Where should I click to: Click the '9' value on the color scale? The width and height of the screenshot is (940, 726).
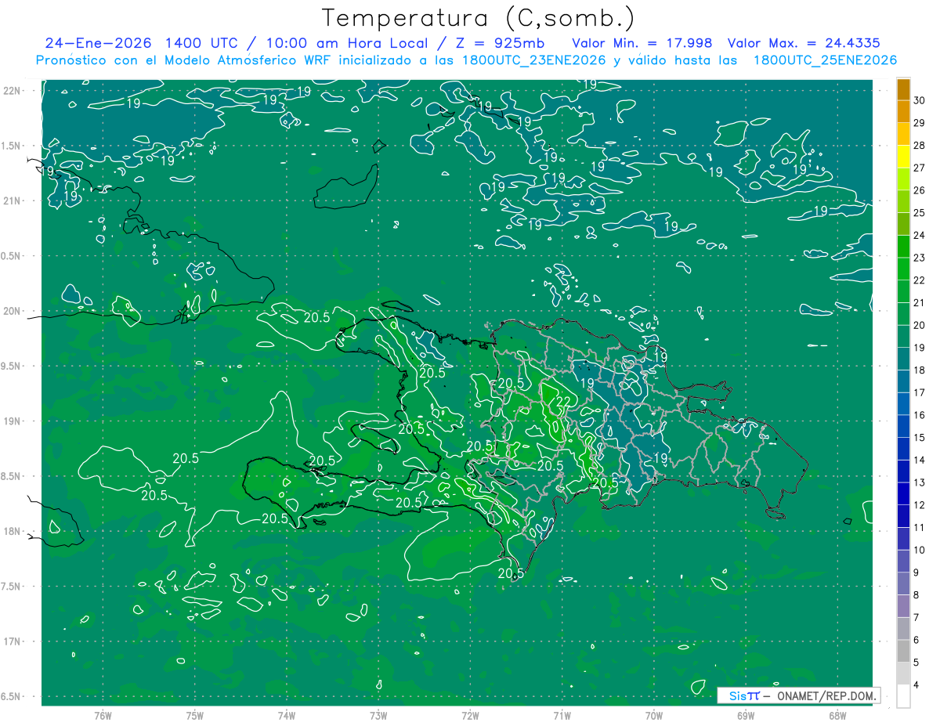tap(916, 572)
